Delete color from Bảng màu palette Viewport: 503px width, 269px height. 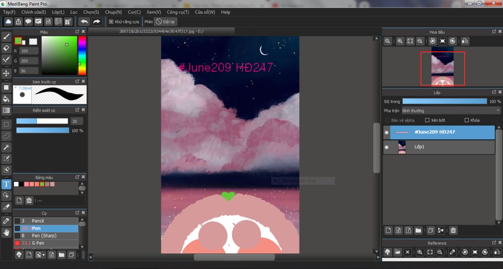[29, 200]
